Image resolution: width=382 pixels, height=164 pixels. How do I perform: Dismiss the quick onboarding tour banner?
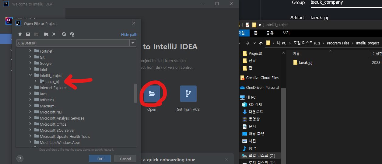226,159
